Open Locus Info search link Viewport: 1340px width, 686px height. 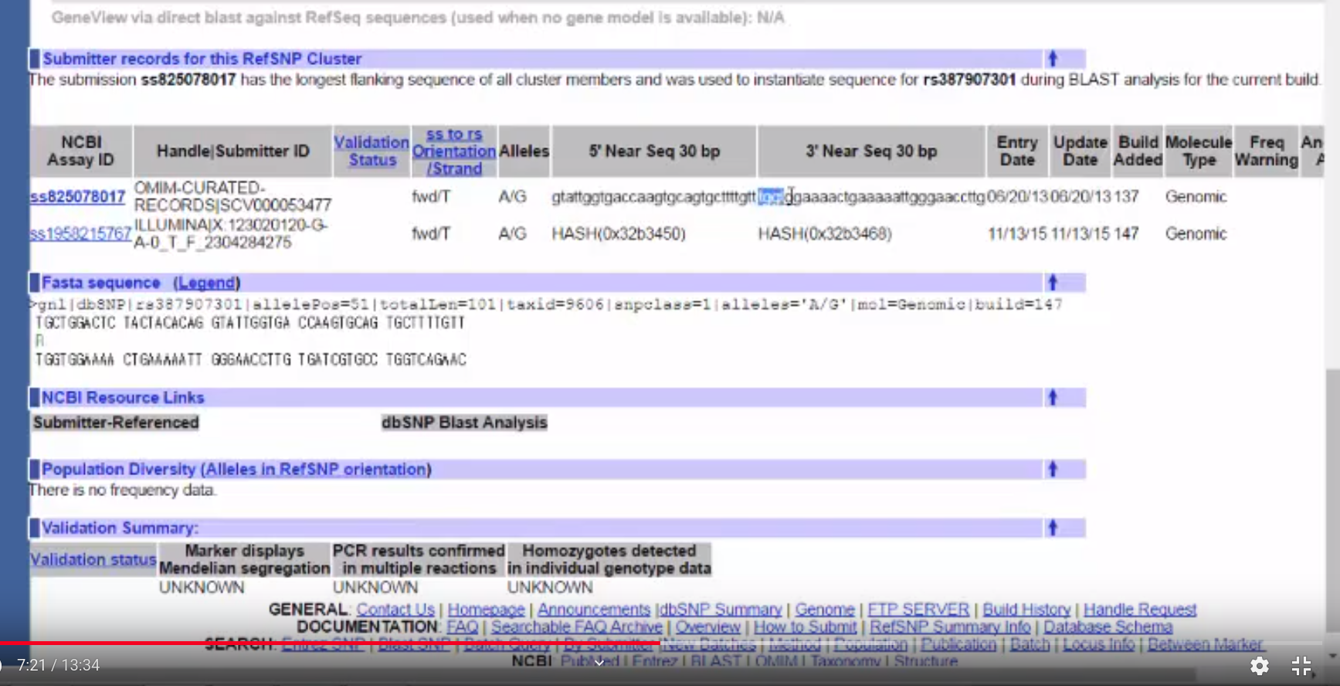[x=1098, y=644]
